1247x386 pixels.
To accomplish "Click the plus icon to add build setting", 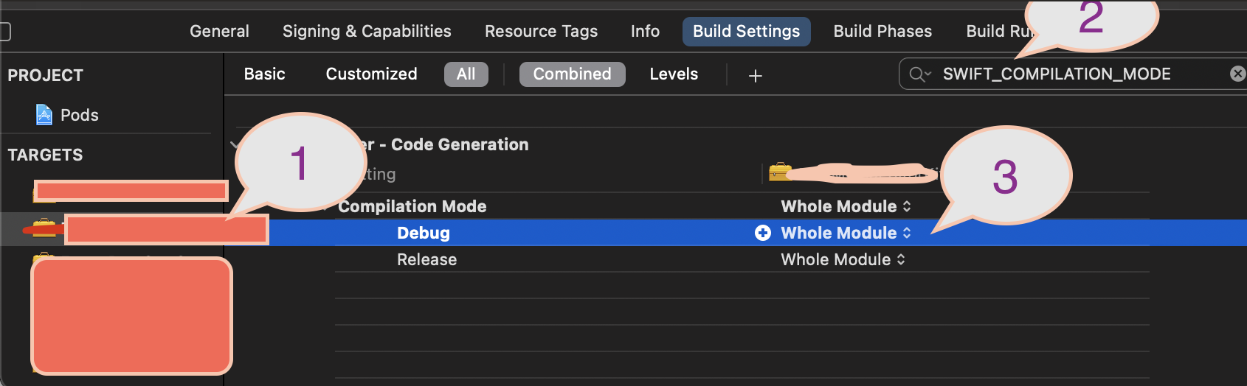I will (x=755, y=75).
